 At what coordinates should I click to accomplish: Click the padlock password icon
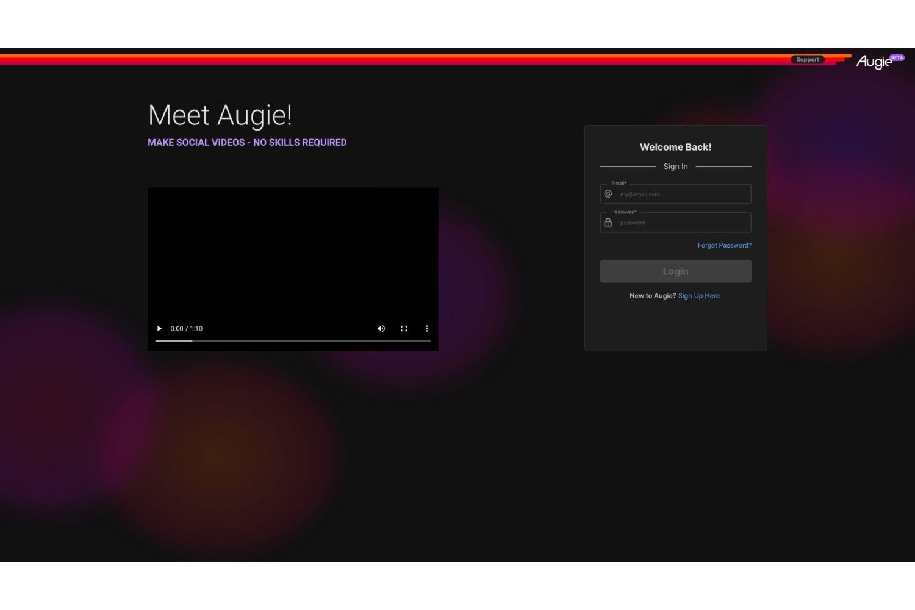click(608, 223)
